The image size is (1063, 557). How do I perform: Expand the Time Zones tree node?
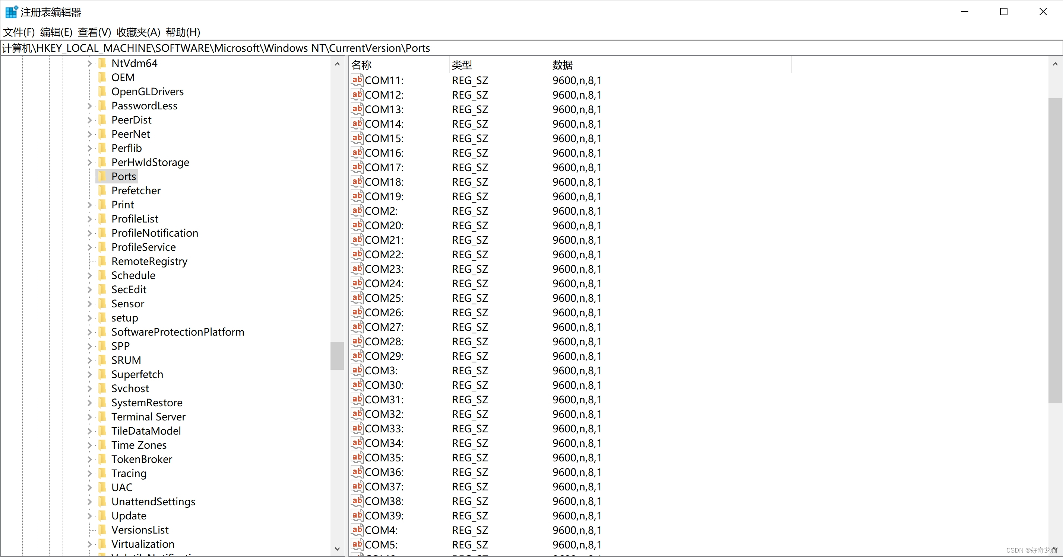(x=89, y=445)
